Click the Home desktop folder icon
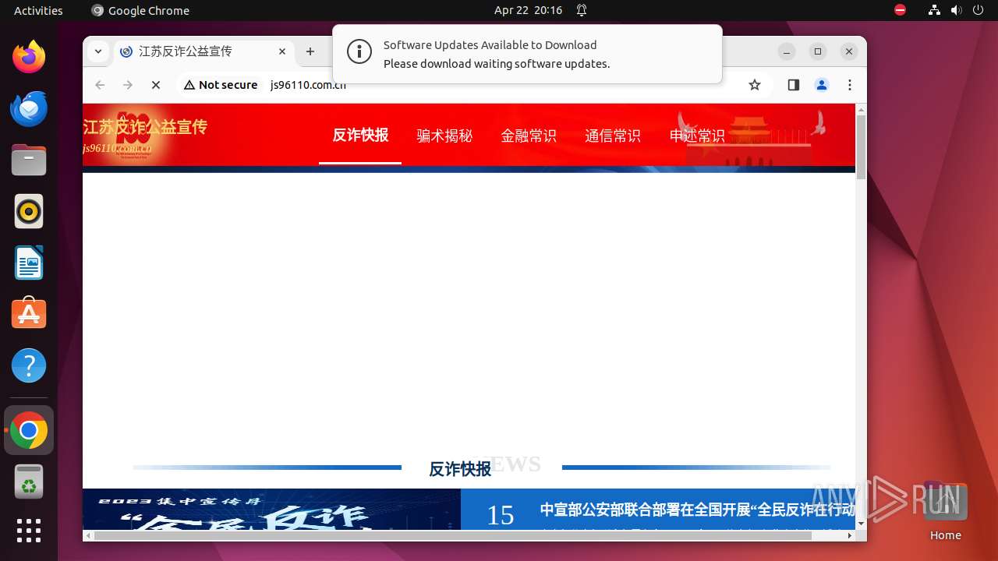The height and width of the screenshot is (561, 998). (945, 512)
